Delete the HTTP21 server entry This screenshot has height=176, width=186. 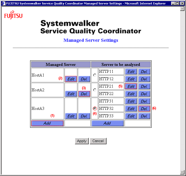click(144, 86)
